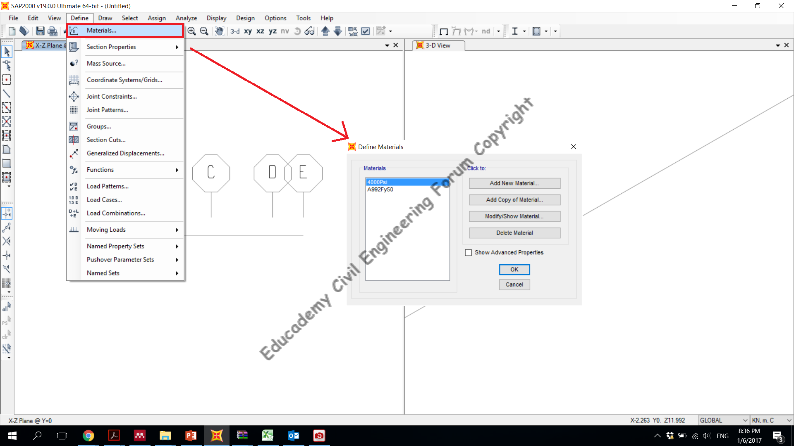Open X-Z Plane window dropdown arrow
The image size is (794, 446).
(387, 45)
